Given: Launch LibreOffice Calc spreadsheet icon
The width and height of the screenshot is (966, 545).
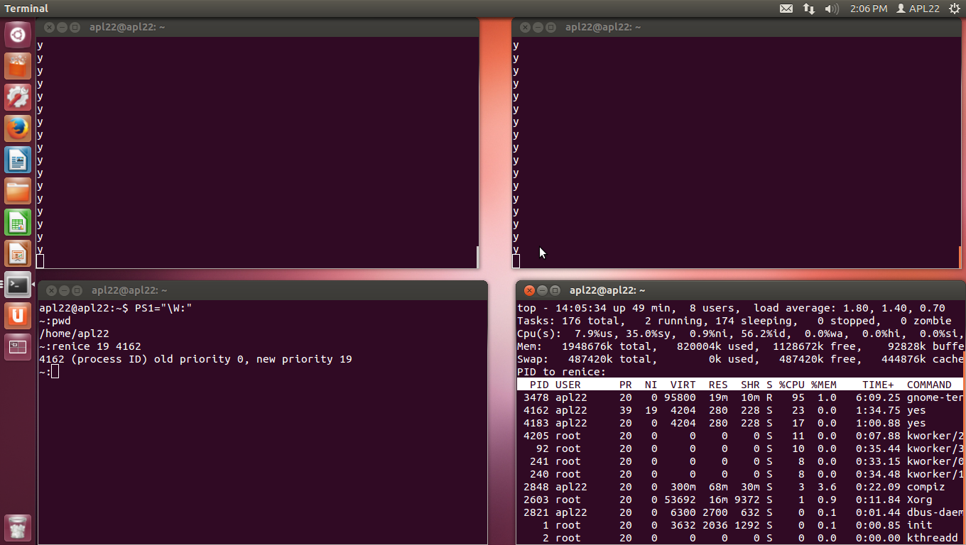Looking at the screenshot, I should click(18, 221).
